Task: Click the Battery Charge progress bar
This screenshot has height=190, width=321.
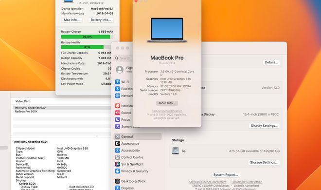Action: point(87,37)
